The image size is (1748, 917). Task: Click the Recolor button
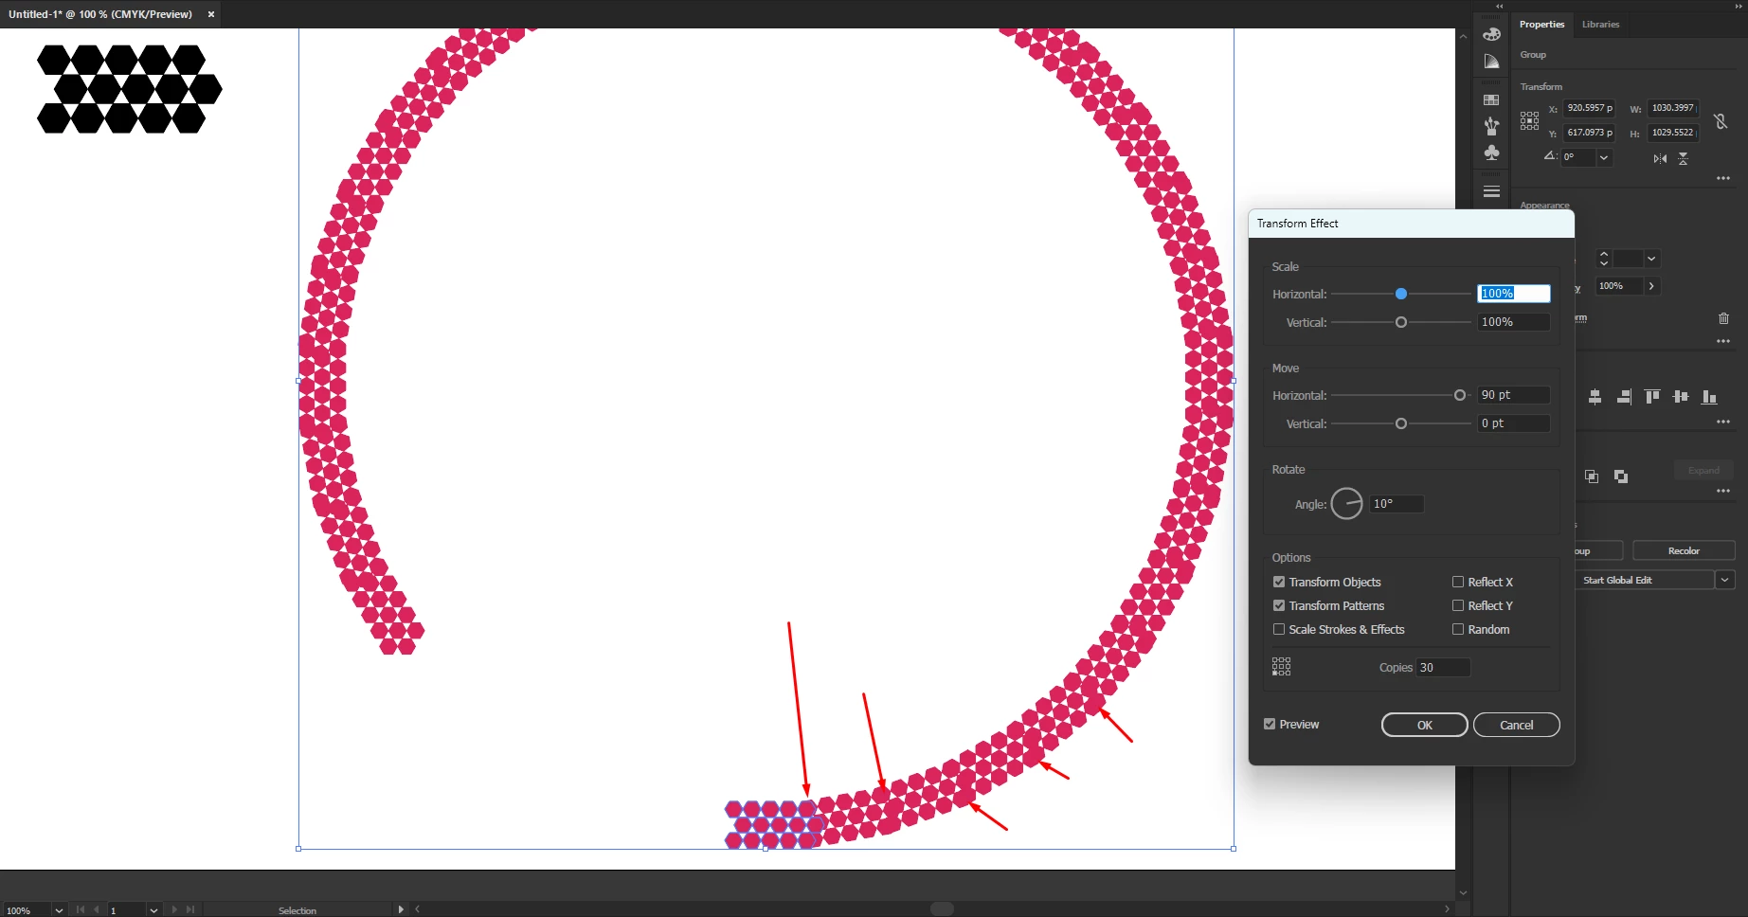pyautogui.click(x=1684, y=550)
